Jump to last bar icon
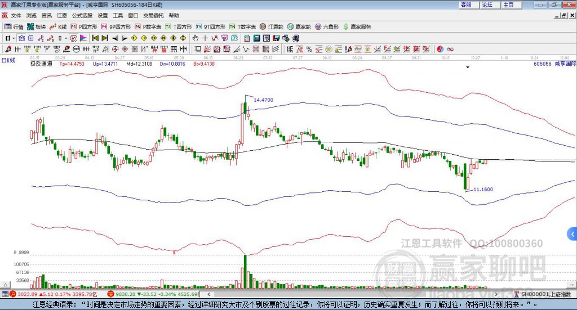Image resolution: width=577 pixels, height=310 pixels. (105, 38)
